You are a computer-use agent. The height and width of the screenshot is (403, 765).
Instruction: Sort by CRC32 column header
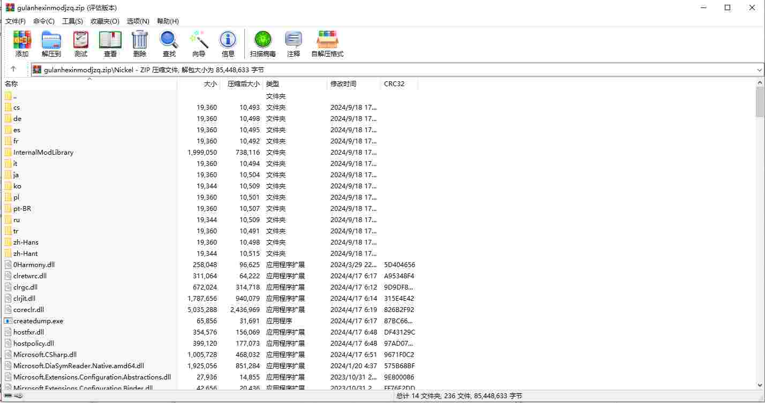tap(399, 83)
